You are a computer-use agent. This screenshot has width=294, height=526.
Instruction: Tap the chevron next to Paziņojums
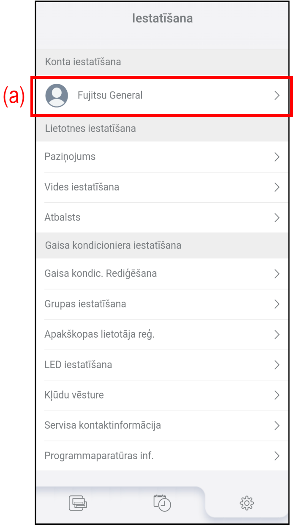coord(277,157)
